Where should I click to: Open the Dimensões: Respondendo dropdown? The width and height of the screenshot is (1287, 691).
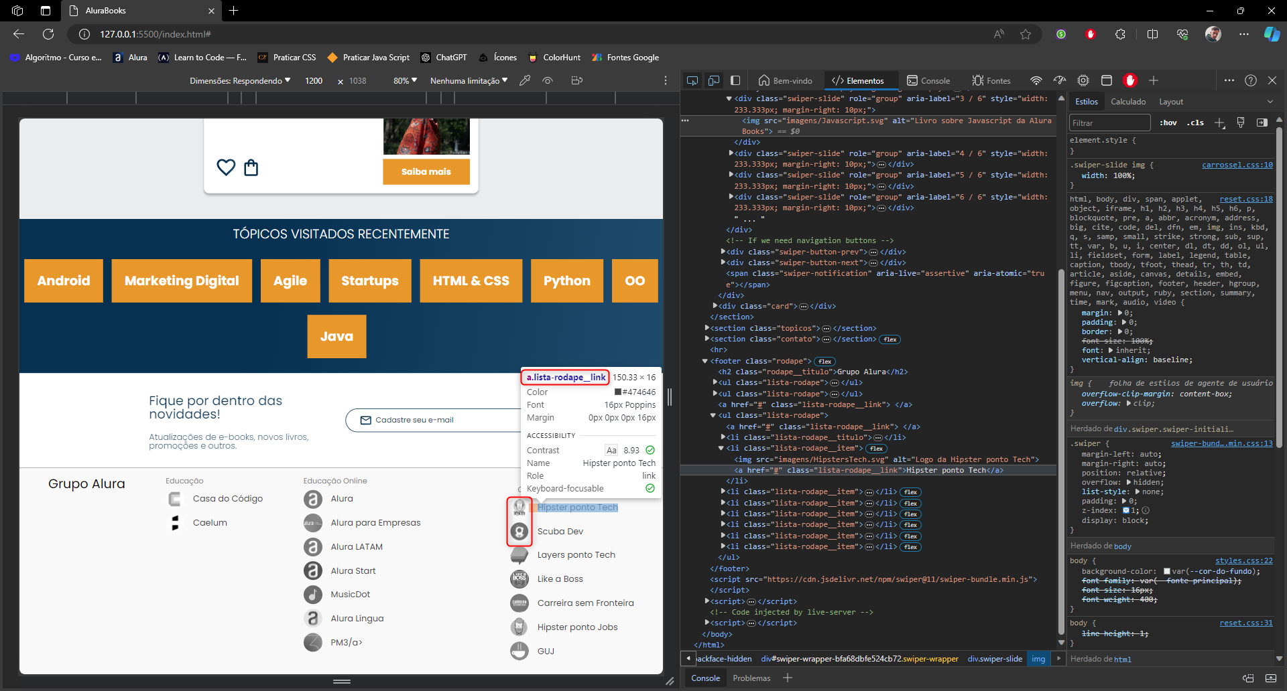coord(240,80)
